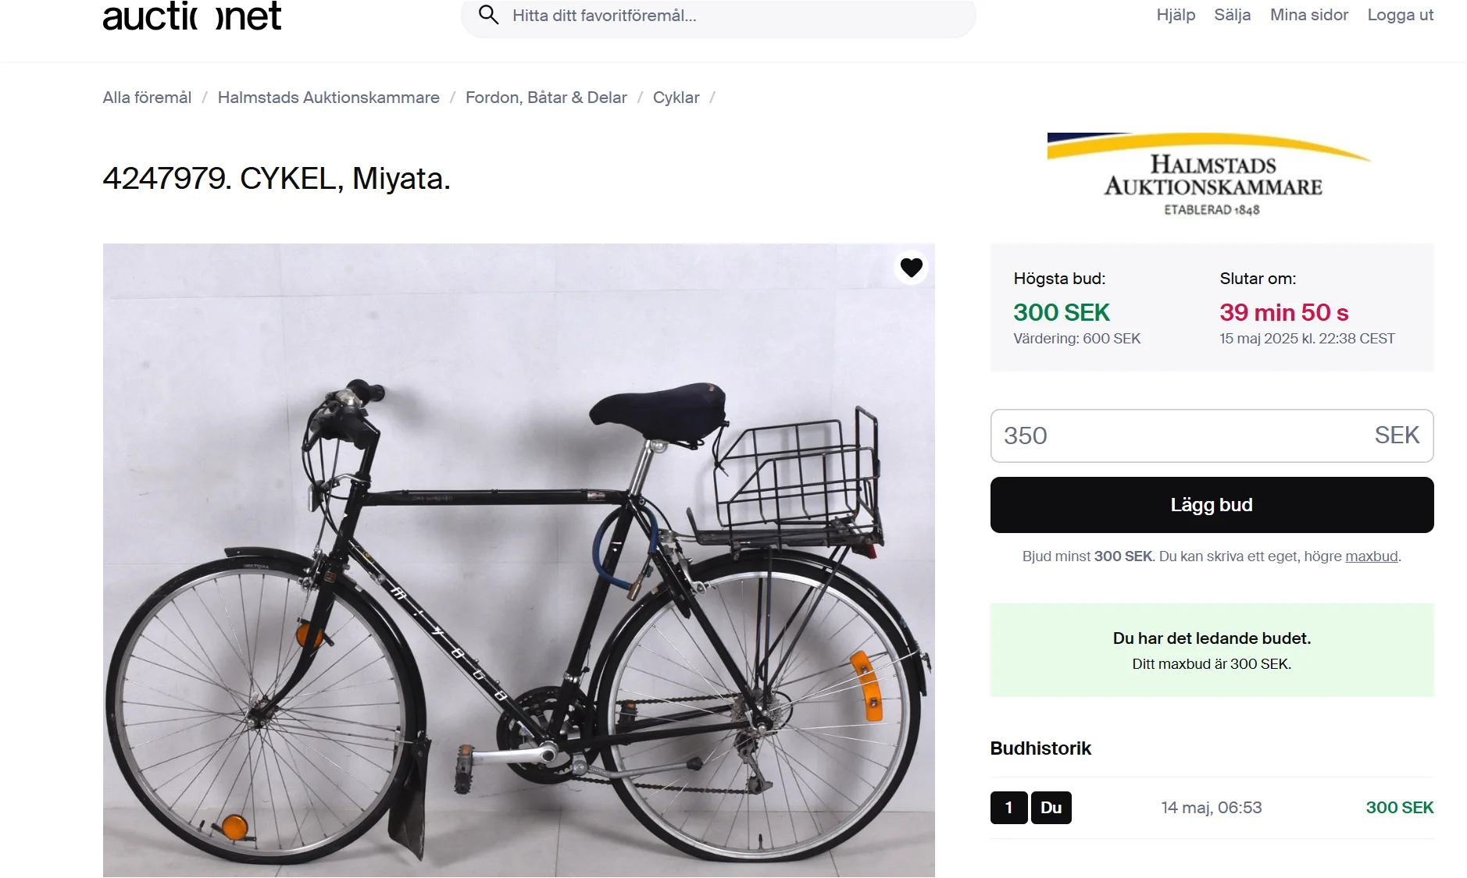The height and width of the screenshot is (878, 1467).
Task: Open Halmstads Auktionskammare breadcrumb link
Action: coord(328,98)
